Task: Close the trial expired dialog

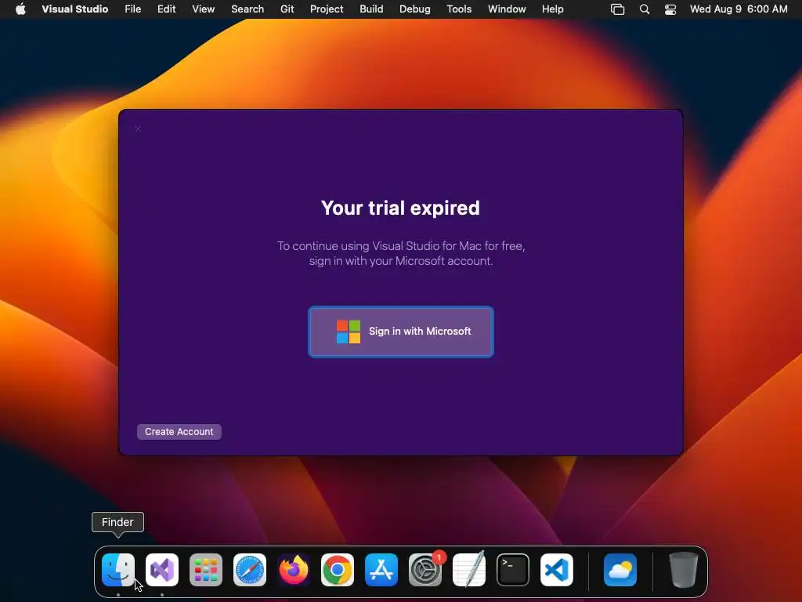Action: pyautogui.click(x=138, y=129)
